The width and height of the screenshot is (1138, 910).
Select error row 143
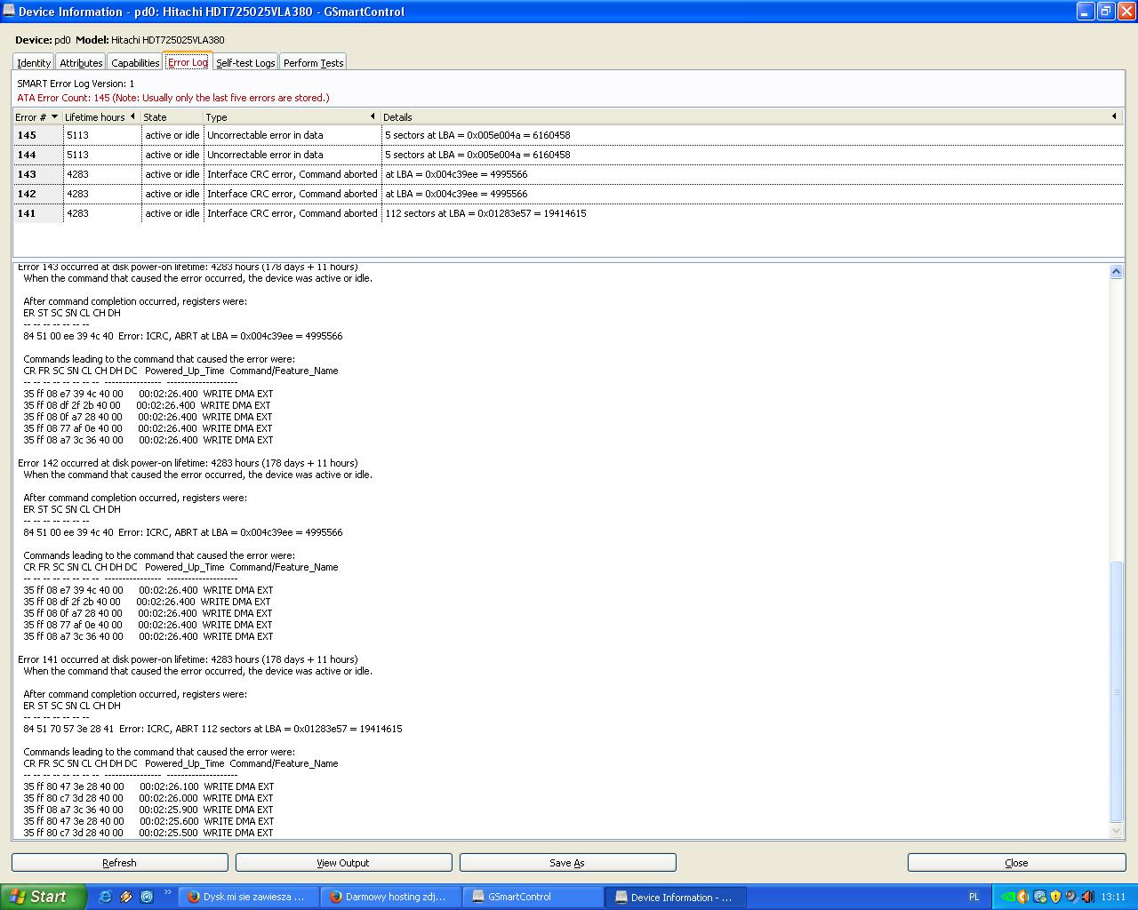click(x=568, y=174)
